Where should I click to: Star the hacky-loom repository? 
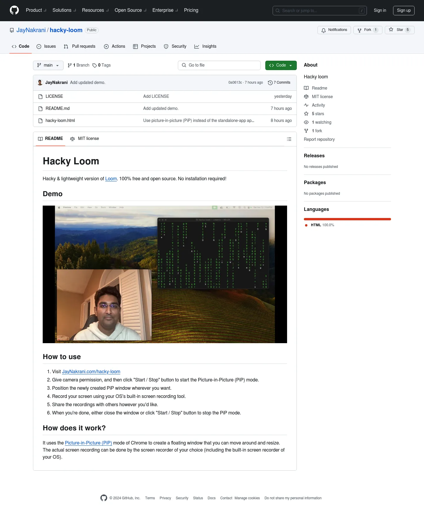pyautogui.click(x=399, y=30)
